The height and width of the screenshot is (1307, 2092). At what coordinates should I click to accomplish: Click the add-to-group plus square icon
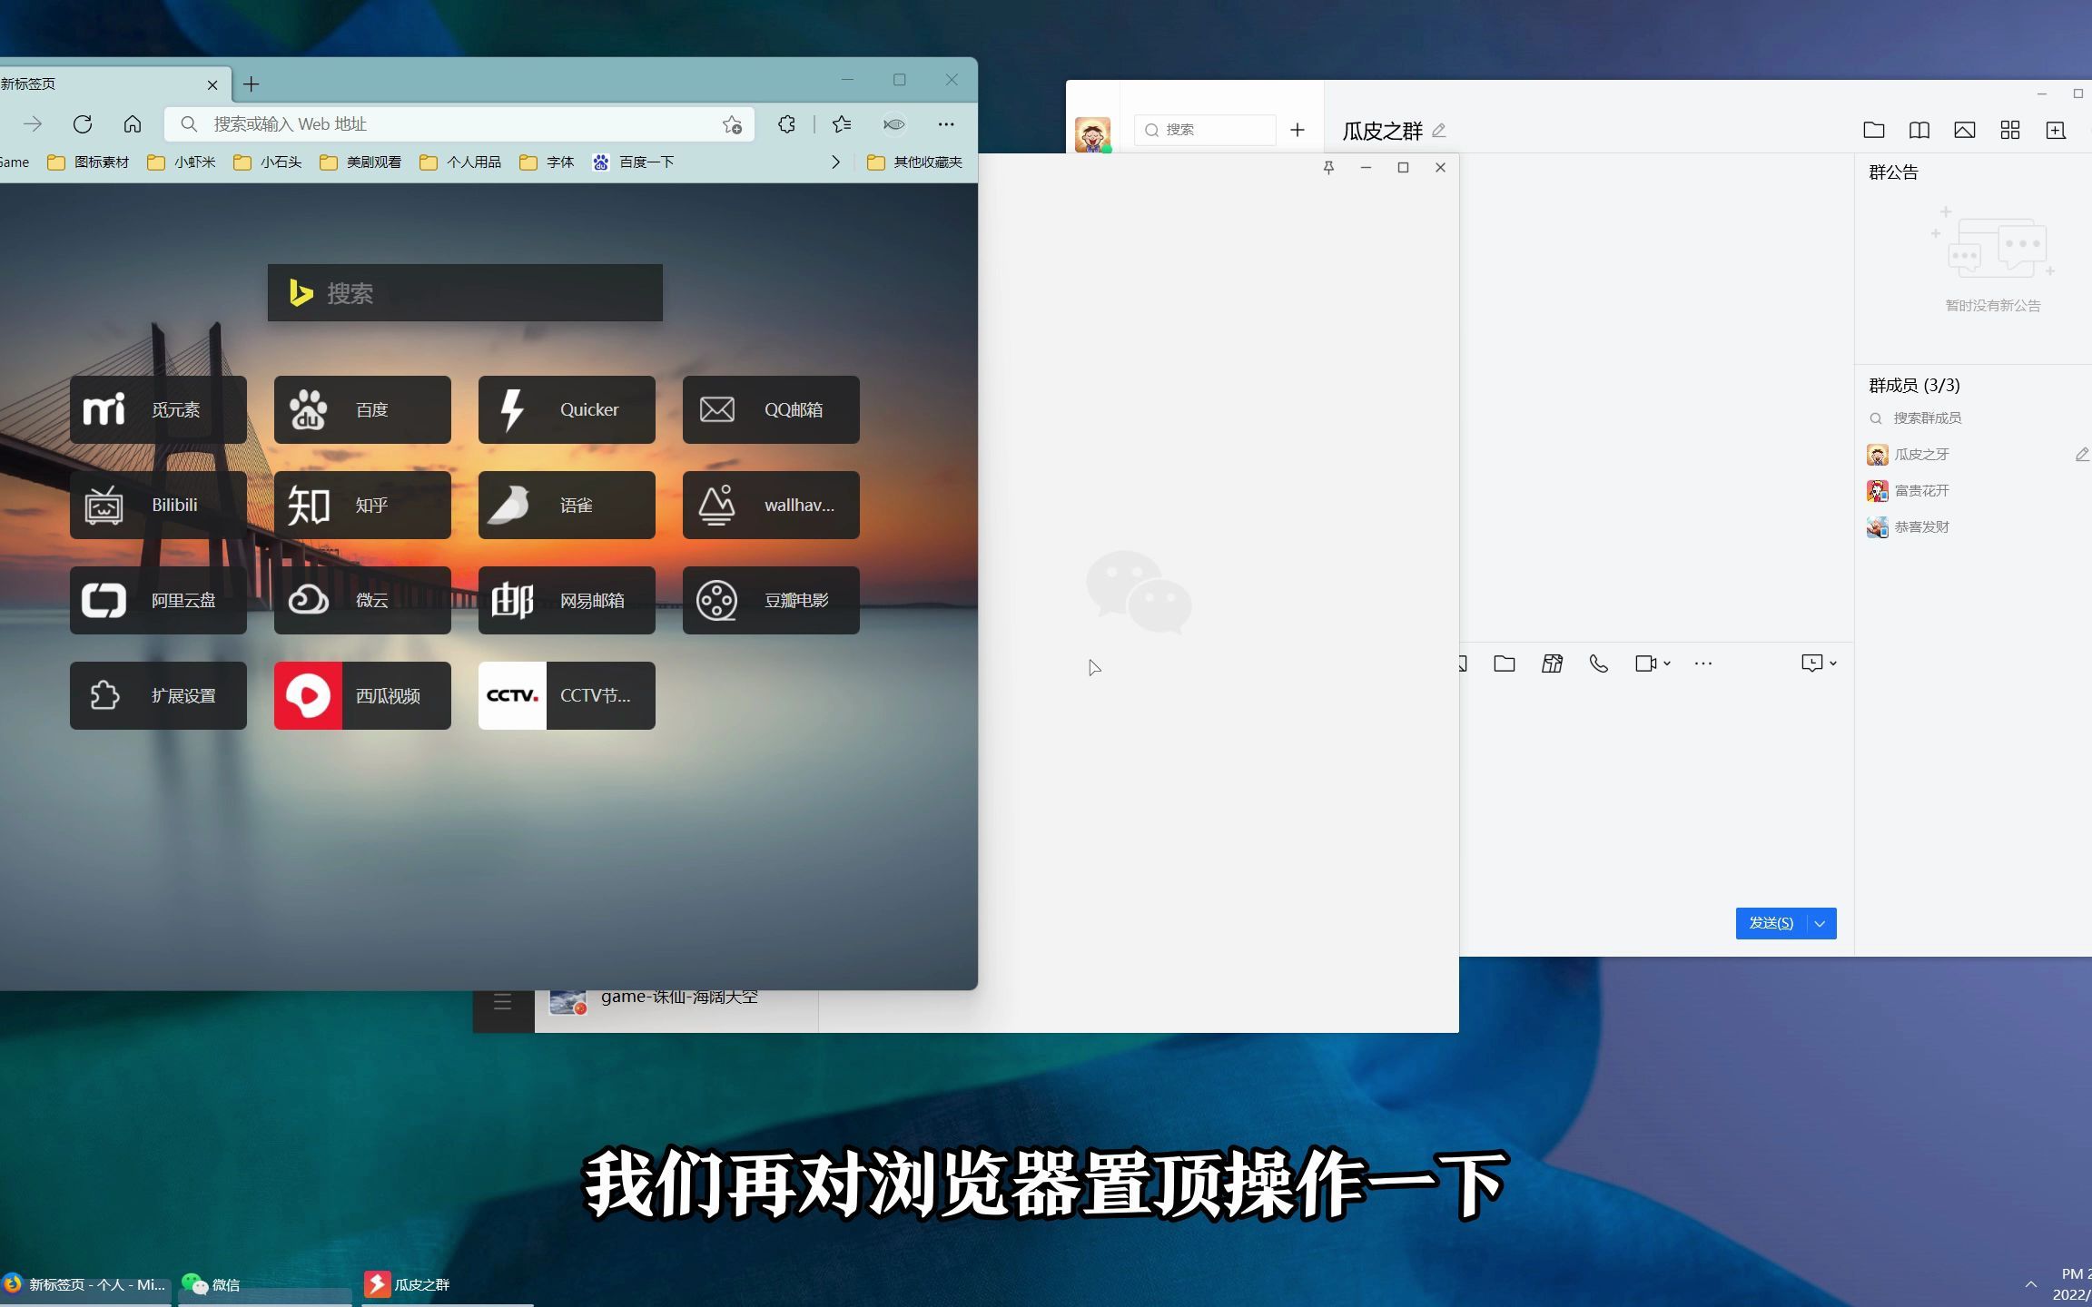point(2056,130)
